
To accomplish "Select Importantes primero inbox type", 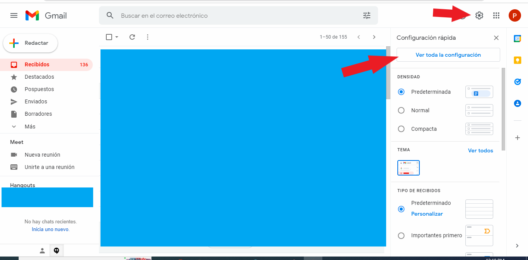I will 401,235.
